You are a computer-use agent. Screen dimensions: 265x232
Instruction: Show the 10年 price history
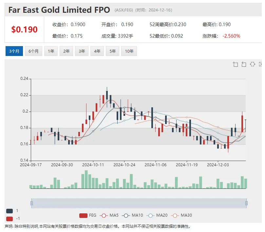coord(129,51)
